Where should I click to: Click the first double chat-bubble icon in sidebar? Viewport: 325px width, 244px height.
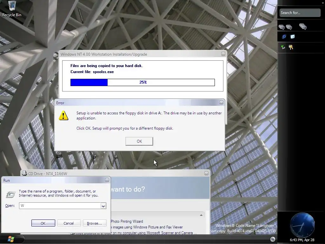click(x=282, y=27)
